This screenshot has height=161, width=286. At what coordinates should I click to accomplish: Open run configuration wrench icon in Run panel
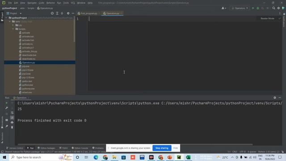click(x=7, y=108)
